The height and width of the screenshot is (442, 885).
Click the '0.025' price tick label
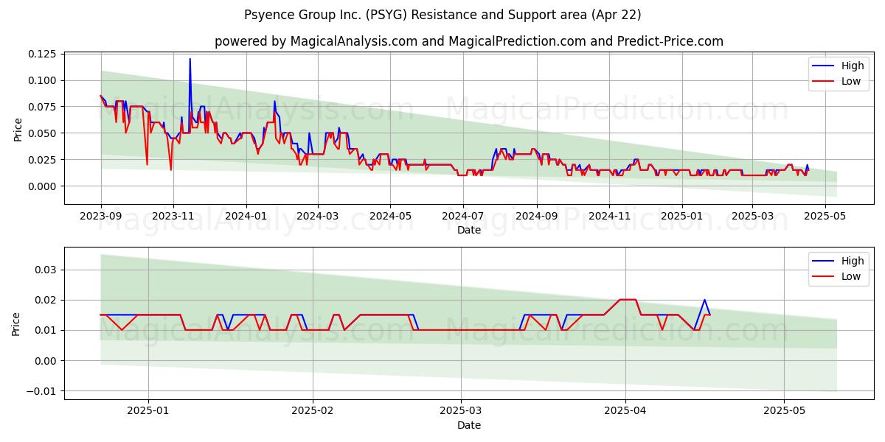pyautogui.click(x=42, y=160)
